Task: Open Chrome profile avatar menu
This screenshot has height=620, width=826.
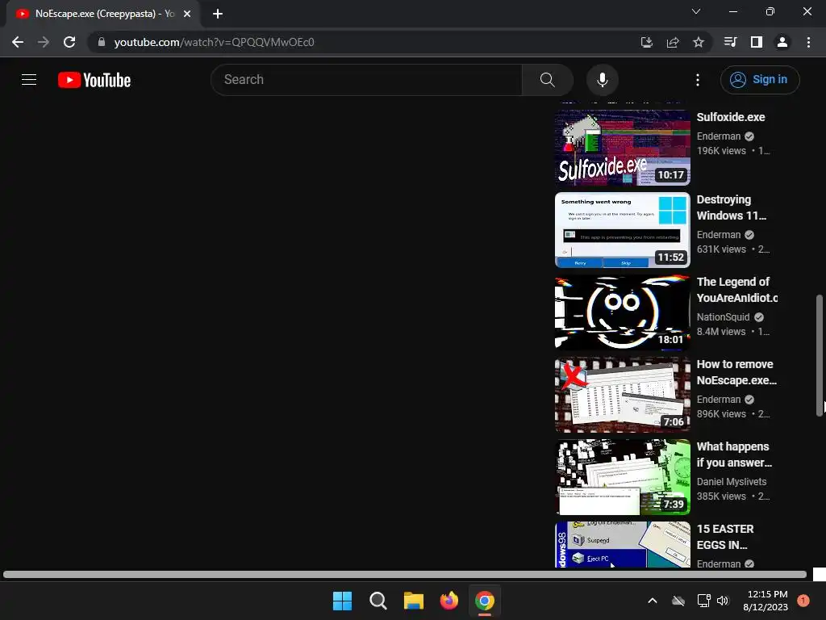Action: tap(782, 42)
